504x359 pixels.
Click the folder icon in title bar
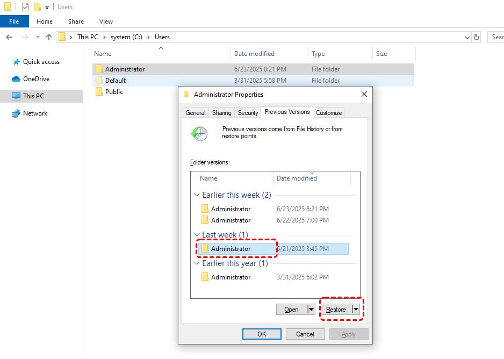8,6
